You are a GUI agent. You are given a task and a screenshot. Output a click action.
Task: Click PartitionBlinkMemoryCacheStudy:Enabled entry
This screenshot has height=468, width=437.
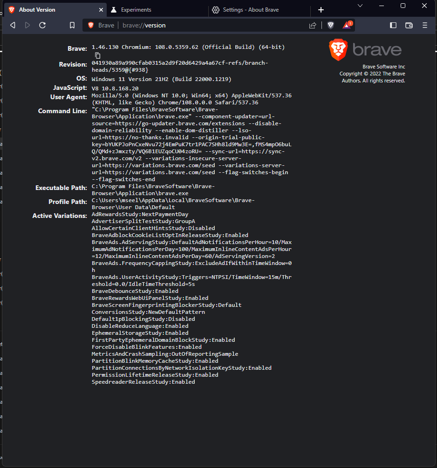[155, 361]
